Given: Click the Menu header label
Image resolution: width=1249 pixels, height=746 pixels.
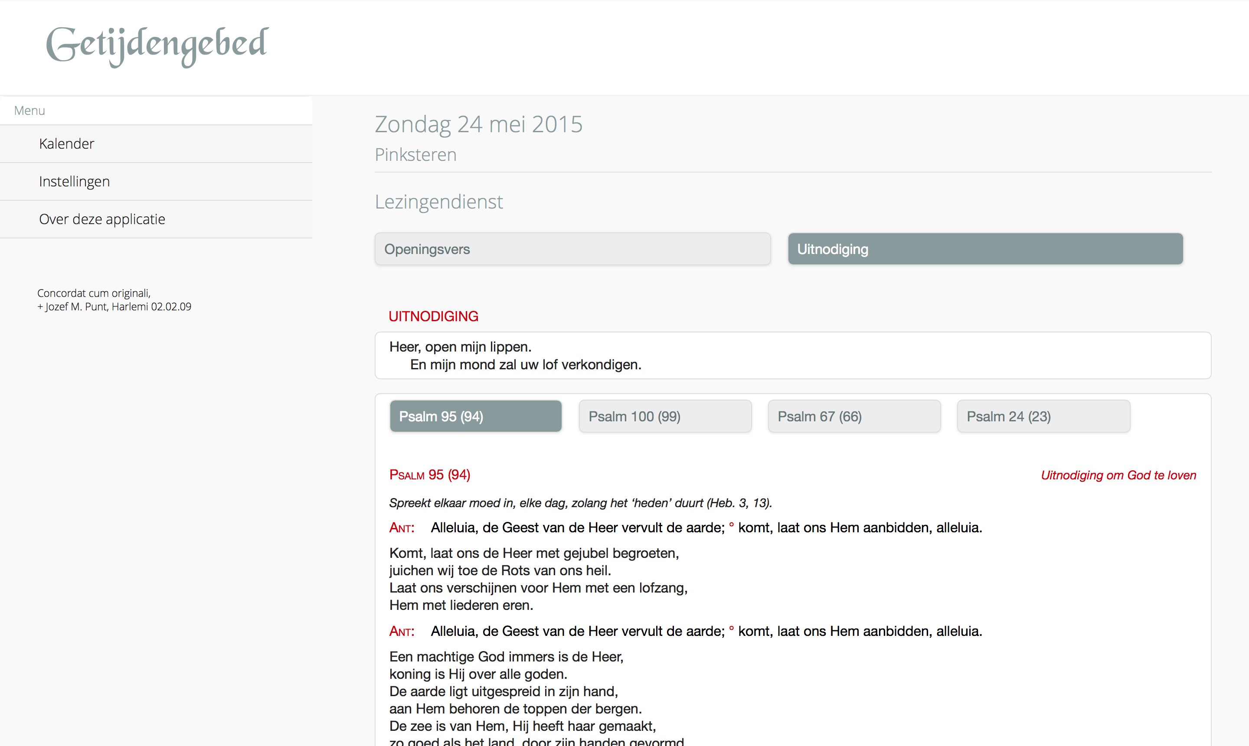Looking at the screenshot, I should click(29, 111).
